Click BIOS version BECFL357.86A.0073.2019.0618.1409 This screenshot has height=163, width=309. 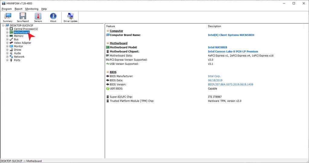coord(230,84)
